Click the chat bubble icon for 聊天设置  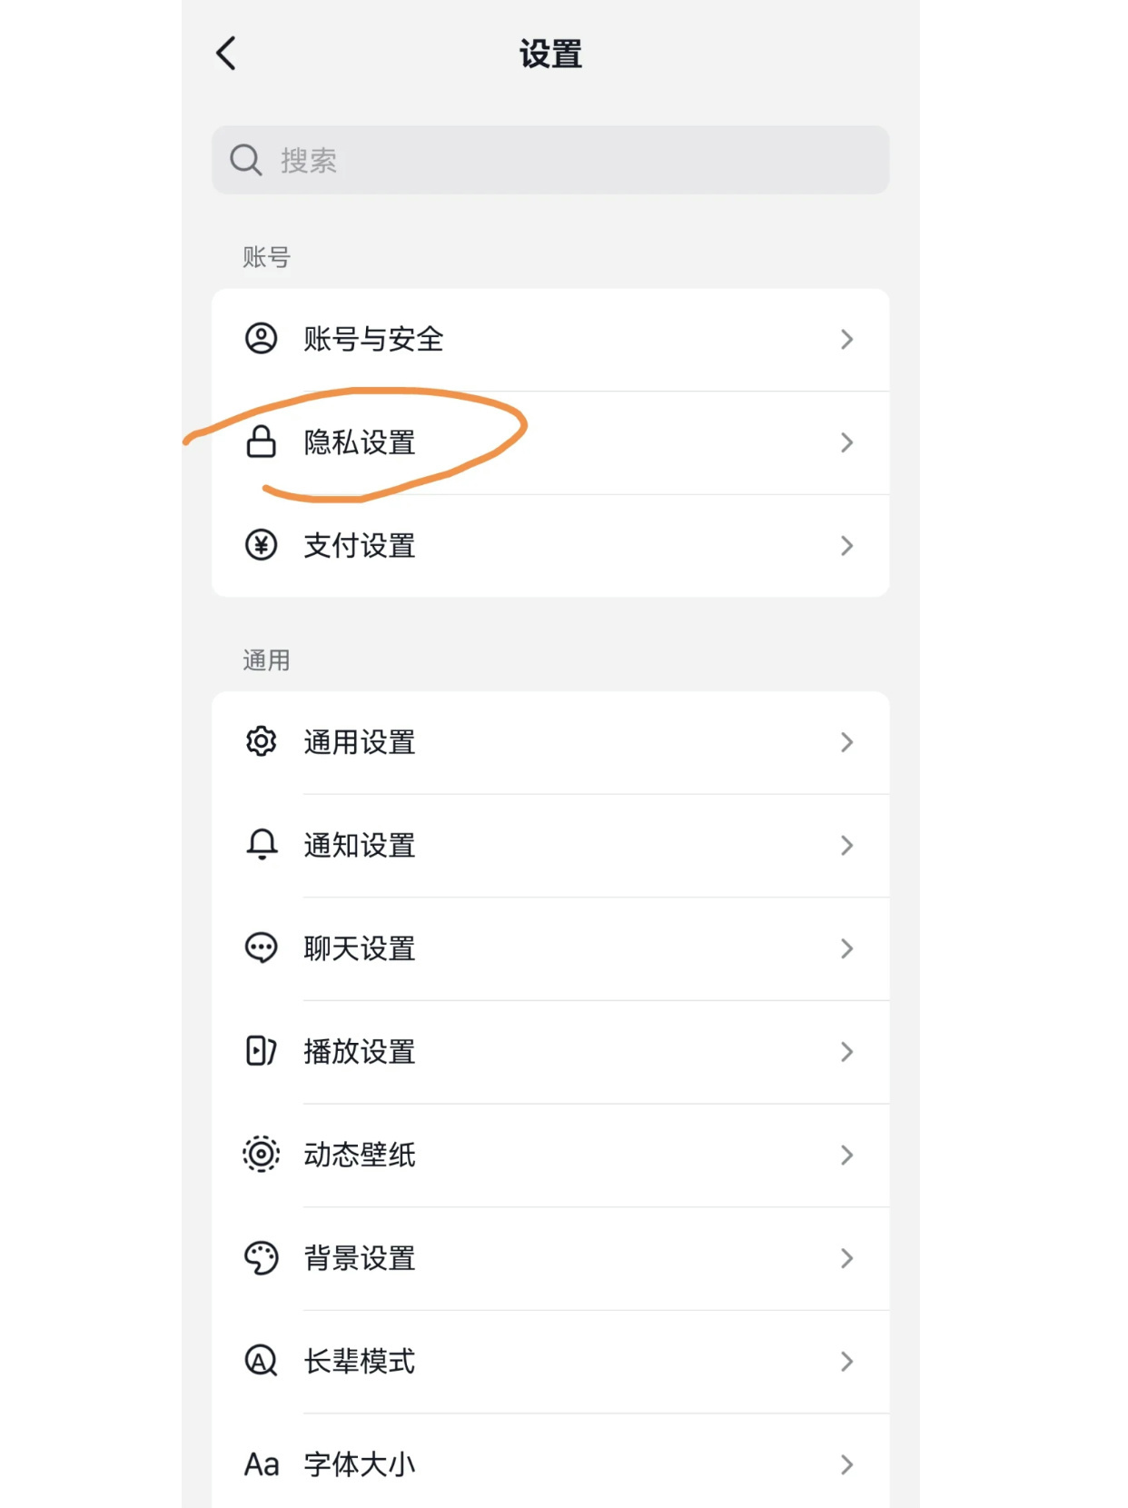[x=261, y=948]
